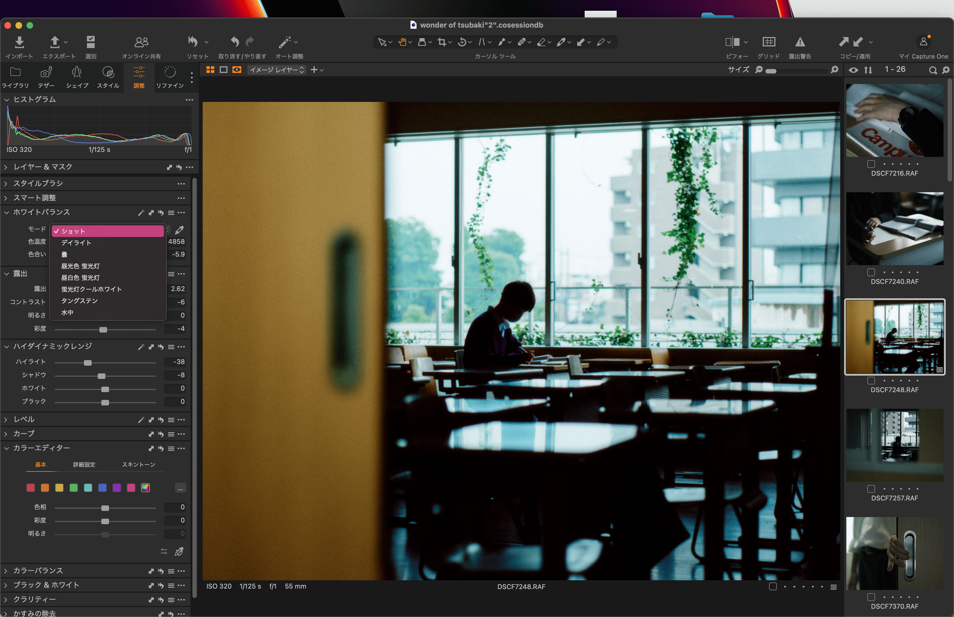The image size is (954, 617).
Task: Click the Auto Adjust (オート調整) wand
Action: (285, 42)
